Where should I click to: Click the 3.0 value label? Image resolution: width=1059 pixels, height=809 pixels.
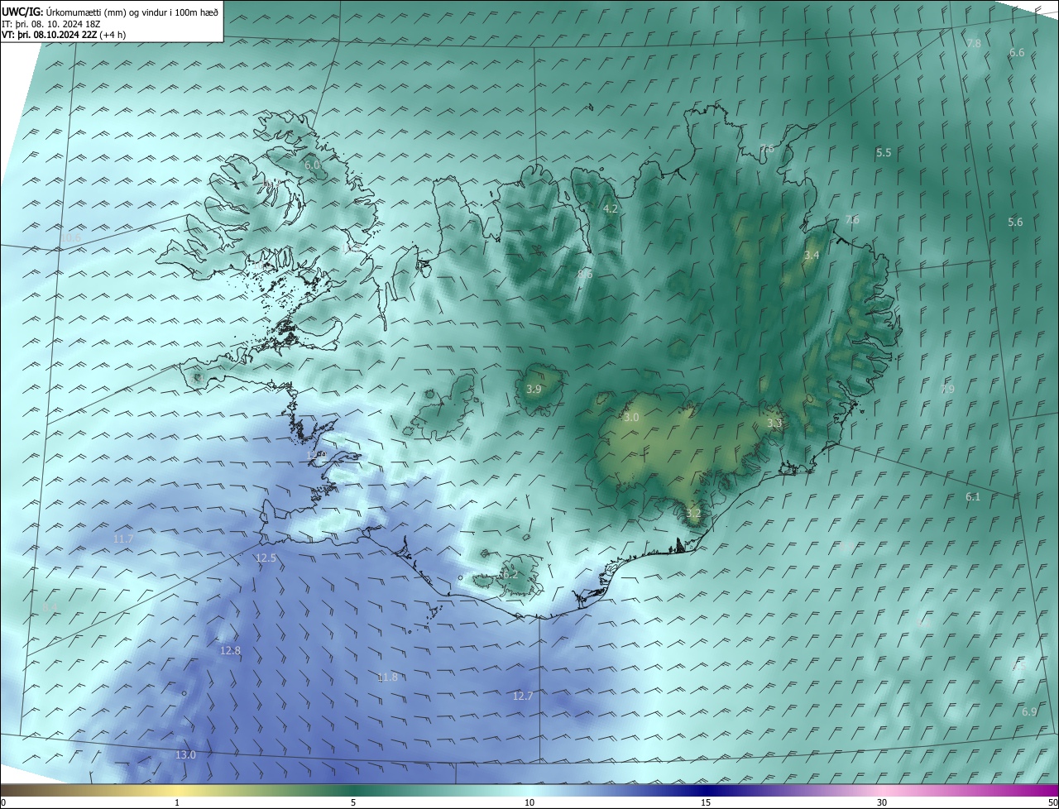pyautogui.click(x=631, y=418)
